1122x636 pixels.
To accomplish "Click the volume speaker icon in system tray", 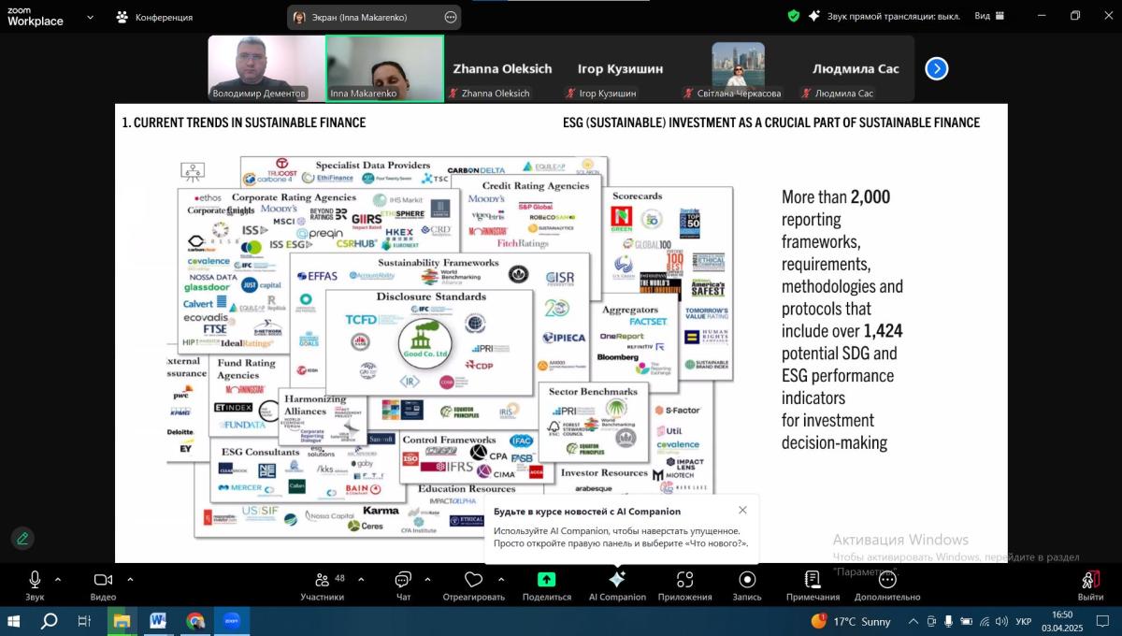I will click(1001, 621).
